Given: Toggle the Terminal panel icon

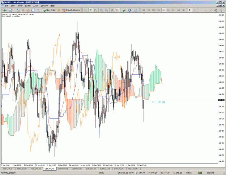Looking at the screenshot, I should coord(33,10).
